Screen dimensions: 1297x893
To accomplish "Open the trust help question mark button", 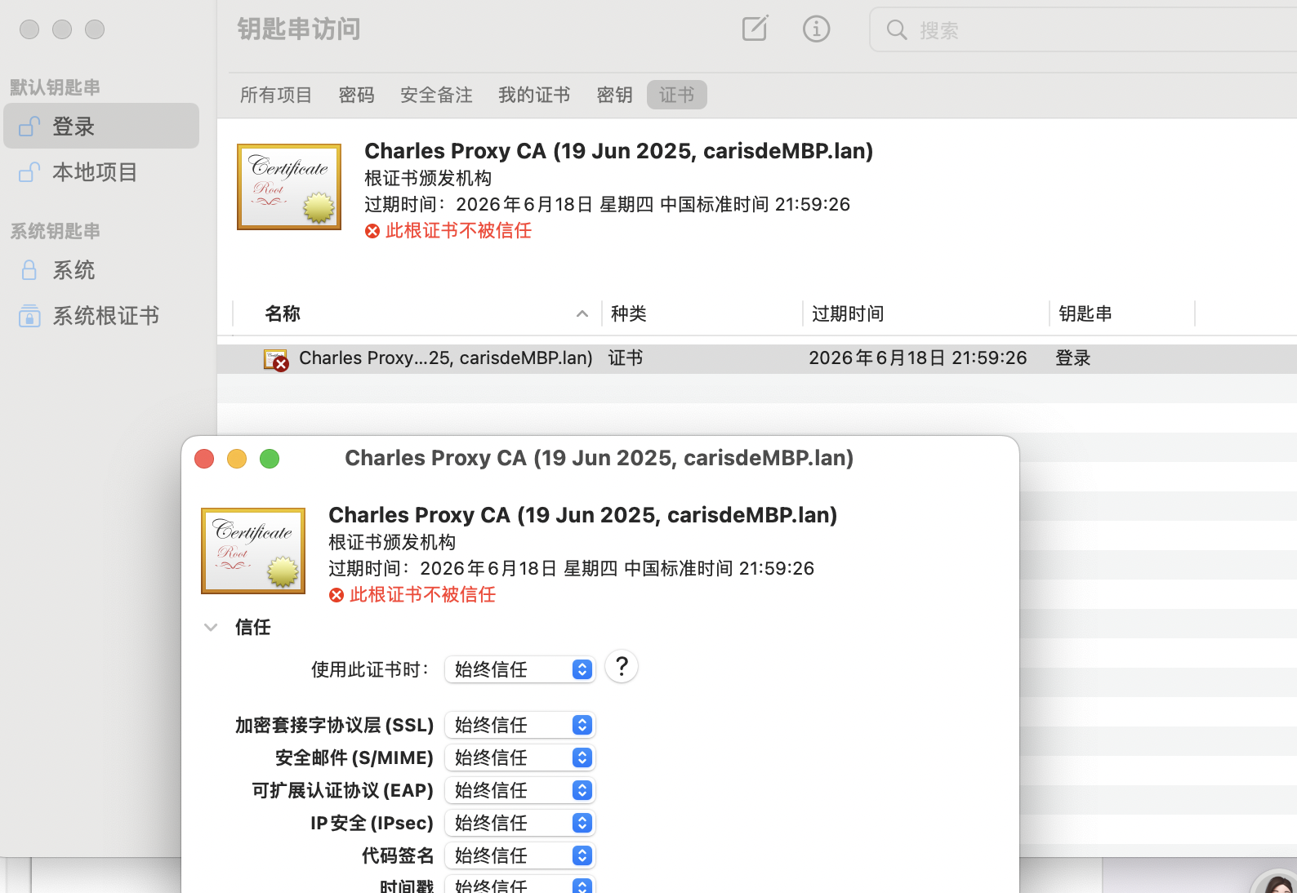I will (622, 667).
